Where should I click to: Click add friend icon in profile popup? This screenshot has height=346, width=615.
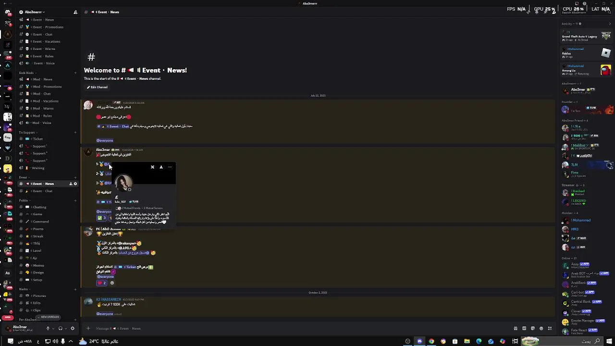(161, 167)
